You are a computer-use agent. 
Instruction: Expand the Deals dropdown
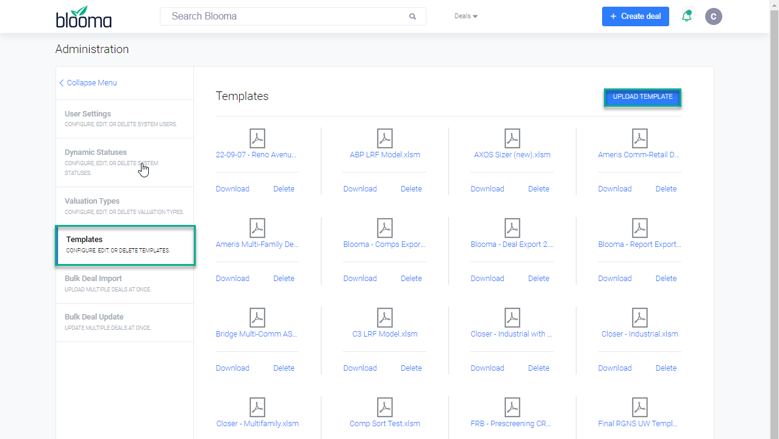(x=466, y=16)
